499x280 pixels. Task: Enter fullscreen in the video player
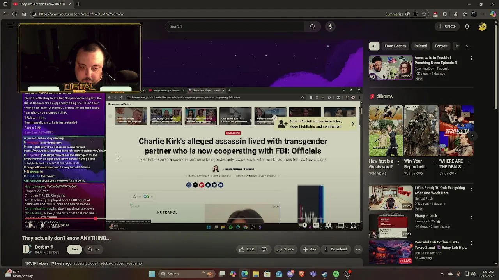354,226
